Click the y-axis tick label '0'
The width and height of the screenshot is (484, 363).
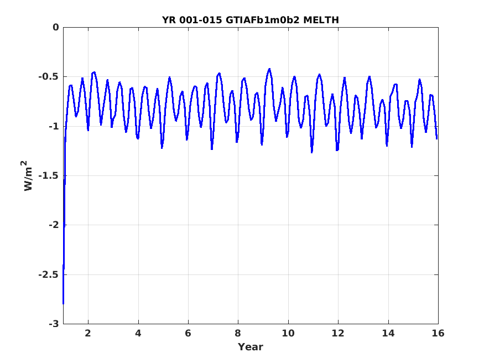tap(55, 27)
